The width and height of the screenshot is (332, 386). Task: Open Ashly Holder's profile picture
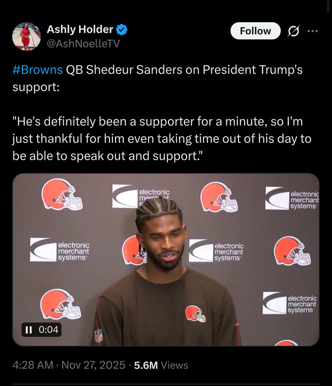pyautogui.click(x=27, y=37)
